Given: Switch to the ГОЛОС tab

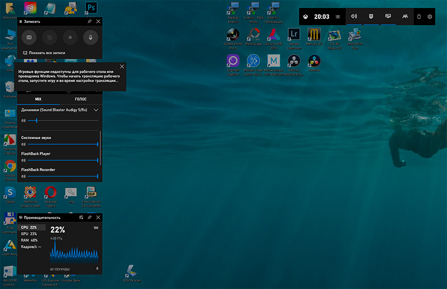Looking at the screenshot, I should [x=80, y=99].
